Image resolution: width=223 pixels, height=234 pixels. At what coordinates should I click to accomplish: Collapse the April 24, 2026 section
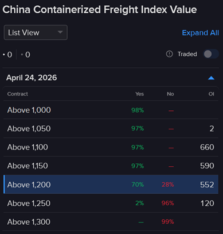pos(211,78)
